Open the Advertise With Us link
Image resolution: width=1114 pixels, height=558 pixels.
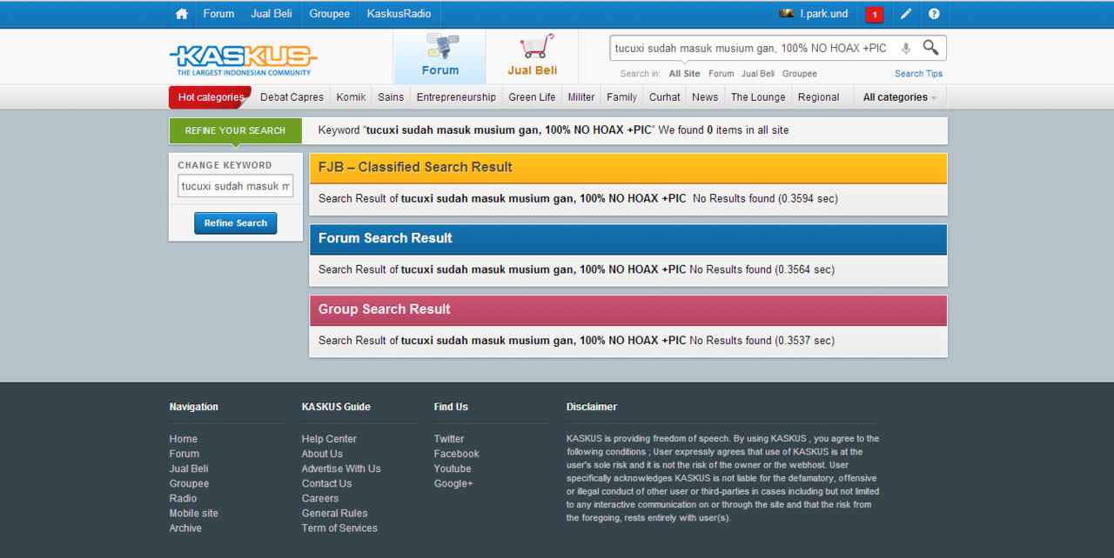coord(341,468)
